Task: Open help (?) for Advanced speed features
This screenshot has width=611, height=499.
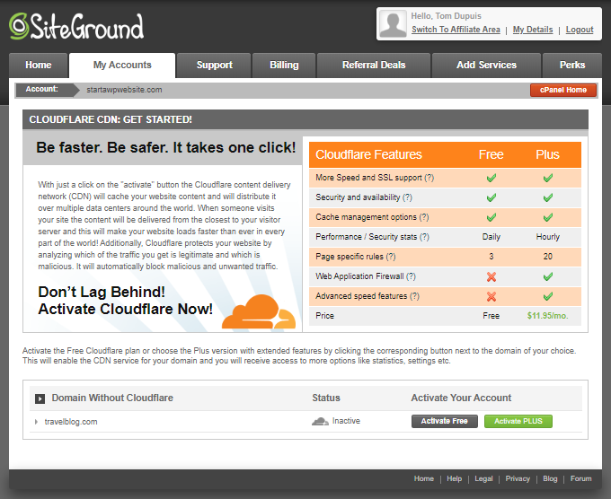Action: tap(414, 296)
